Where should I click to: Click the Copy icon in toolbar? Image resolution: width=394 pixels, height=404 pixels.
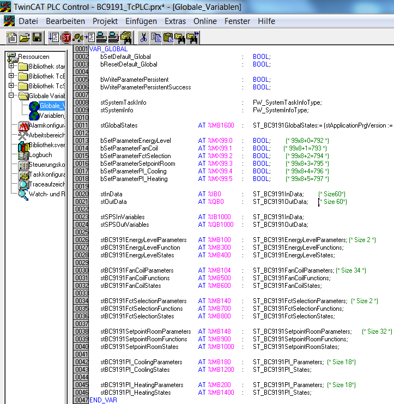tap(156, 38)
